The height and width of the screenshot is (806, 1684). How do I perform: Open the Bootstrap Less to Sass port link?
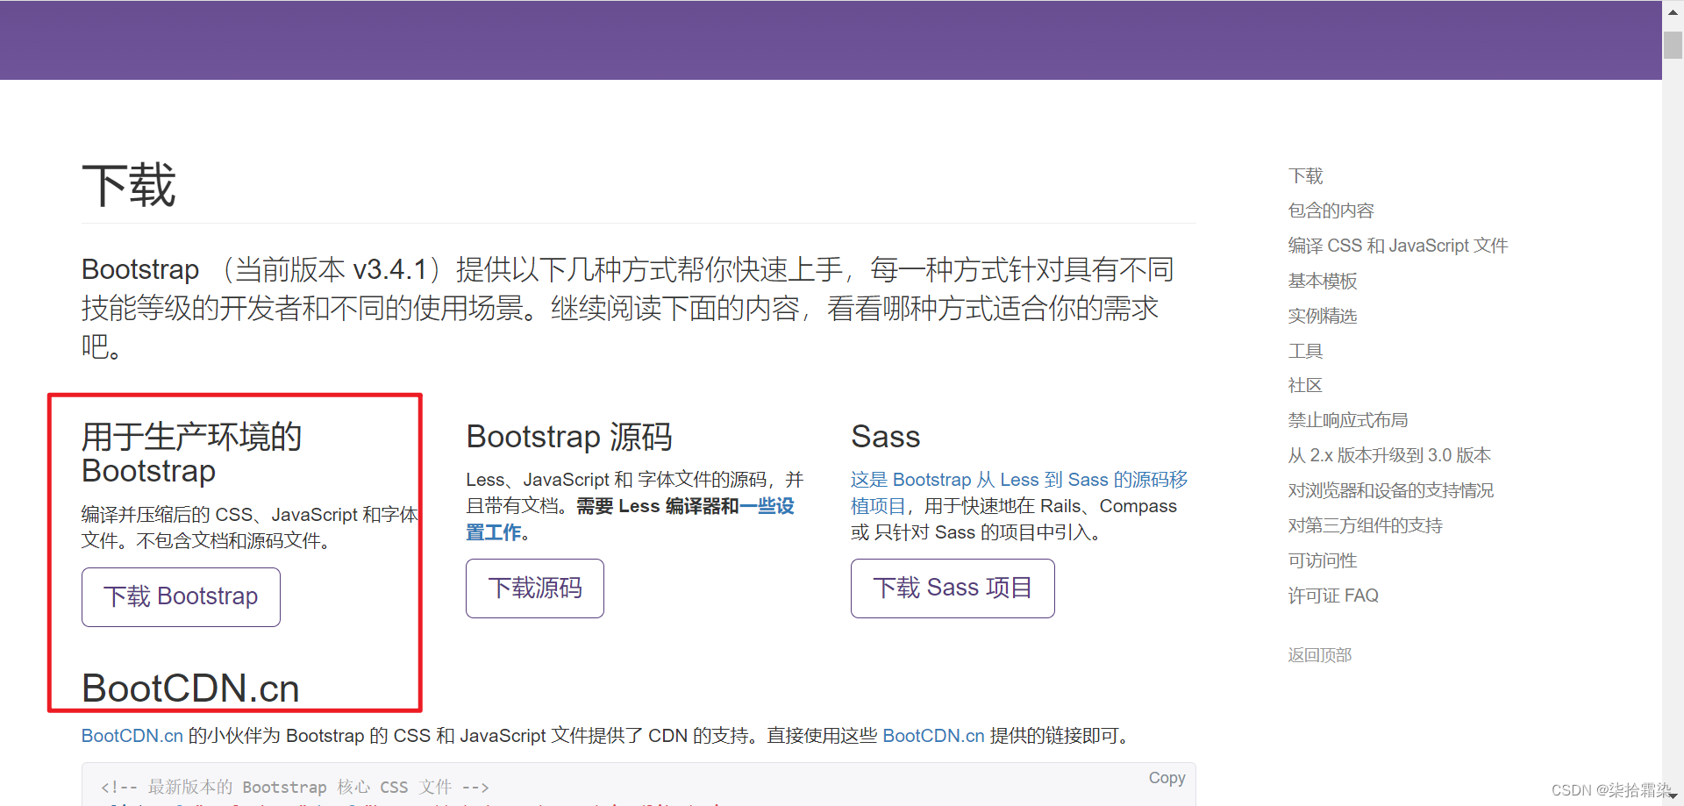point(1019,493)
